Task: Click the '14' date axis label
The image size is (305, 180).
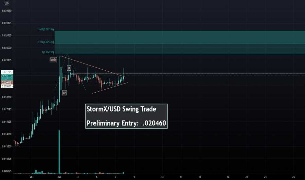Action: [x=181, y=177]
